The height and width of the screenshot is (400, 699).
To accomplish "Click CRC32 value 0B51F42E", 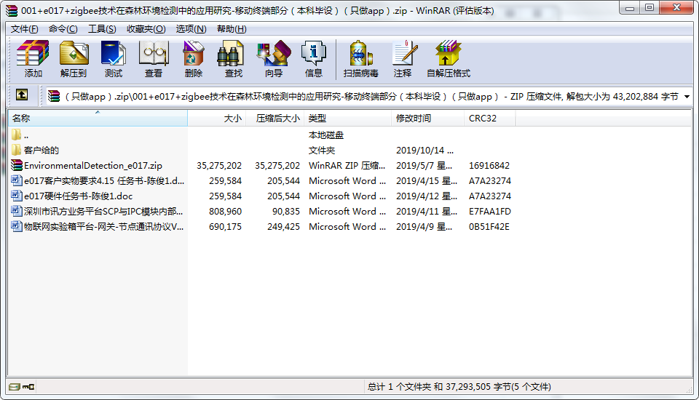I will 489,226.
